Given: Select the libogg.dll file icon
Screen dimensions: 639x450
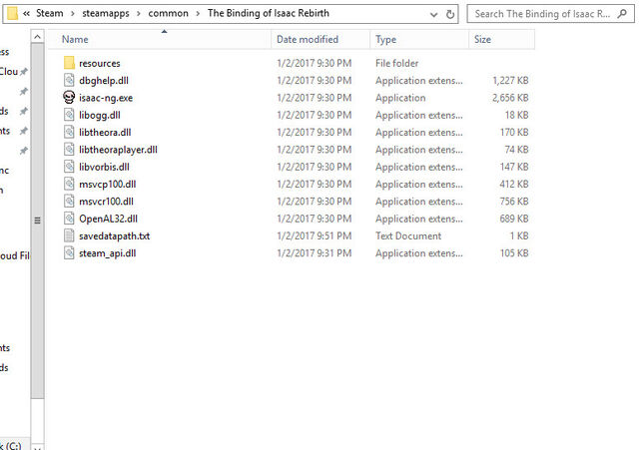Looking at the screenshot, I should click(x=69, y=115).
